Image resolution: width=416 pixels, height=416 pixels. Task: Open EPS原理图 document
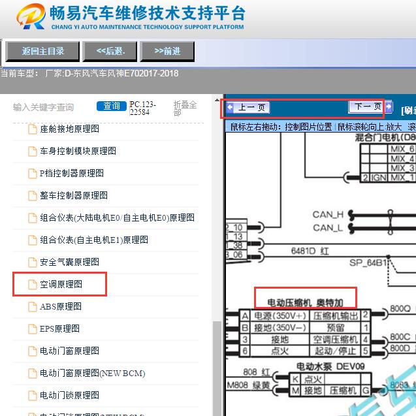coord(59,329)
